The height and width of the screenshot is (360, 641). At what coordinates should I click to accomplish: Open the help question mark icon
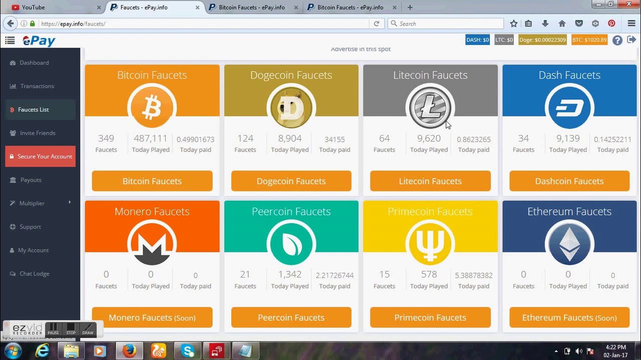click(x=617, y=40)
